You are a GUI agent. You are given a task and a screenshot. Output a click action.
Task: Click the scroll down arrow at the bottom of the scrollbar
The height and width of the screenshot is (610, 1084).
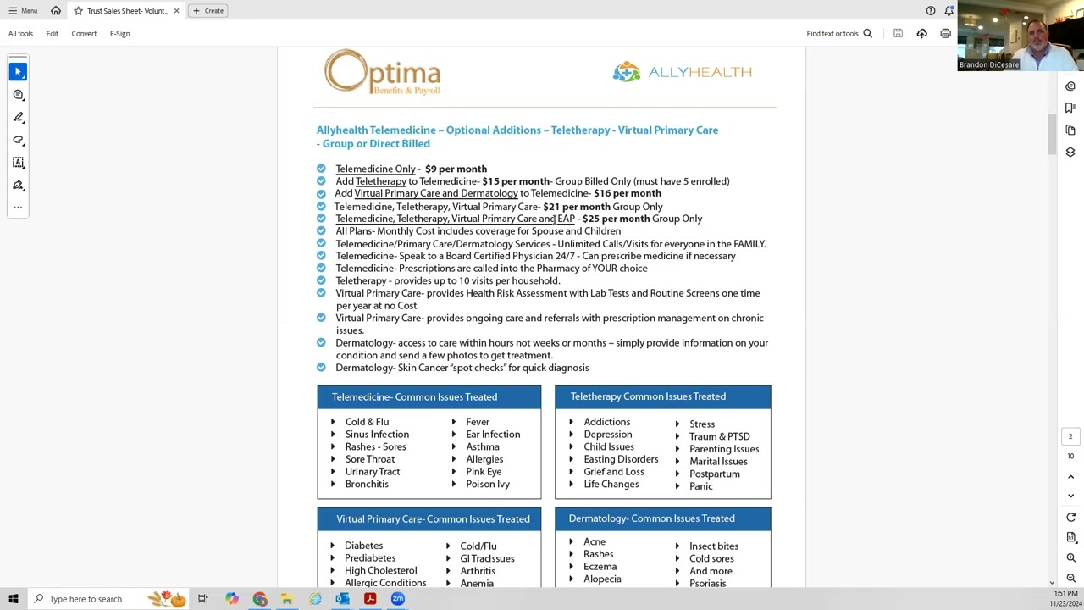(x=1052, y=582)
